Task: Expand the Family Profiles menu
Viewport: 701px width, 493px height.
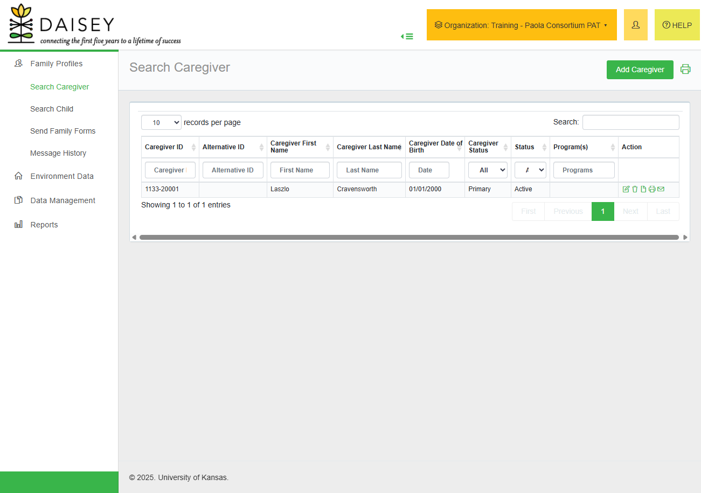Action: [57, 64]
